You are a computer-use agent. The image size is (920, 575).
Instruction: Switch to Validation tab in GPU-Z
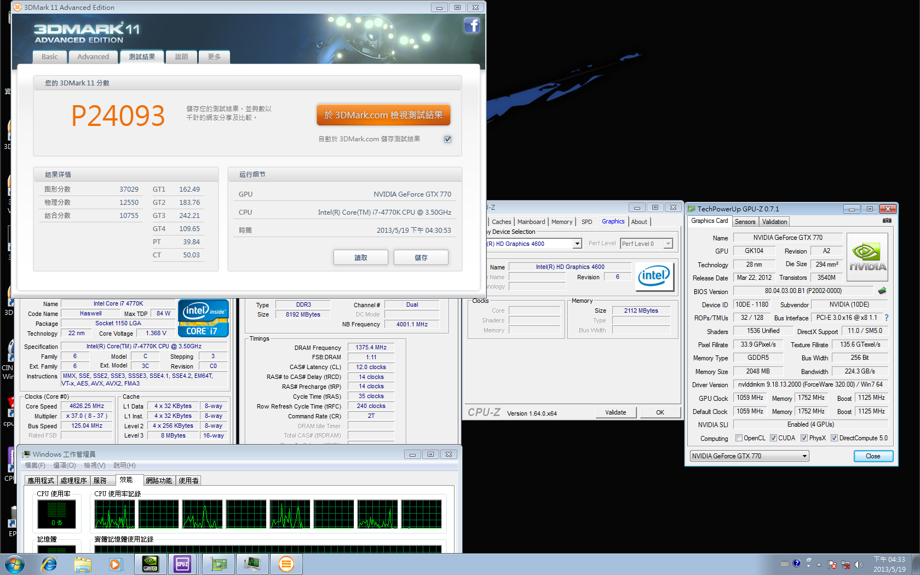point(774,222)
